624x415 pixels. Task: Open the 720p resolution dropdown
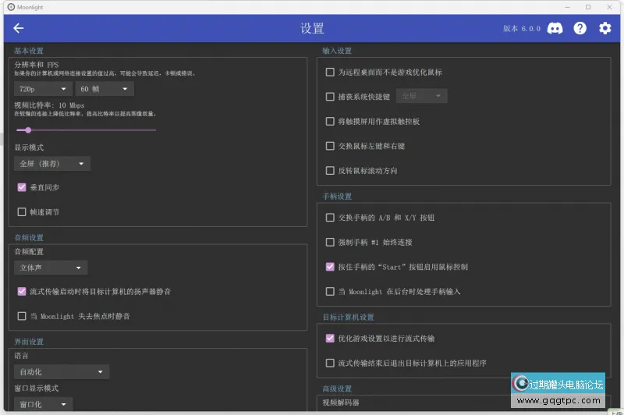[x=43, y=89]
